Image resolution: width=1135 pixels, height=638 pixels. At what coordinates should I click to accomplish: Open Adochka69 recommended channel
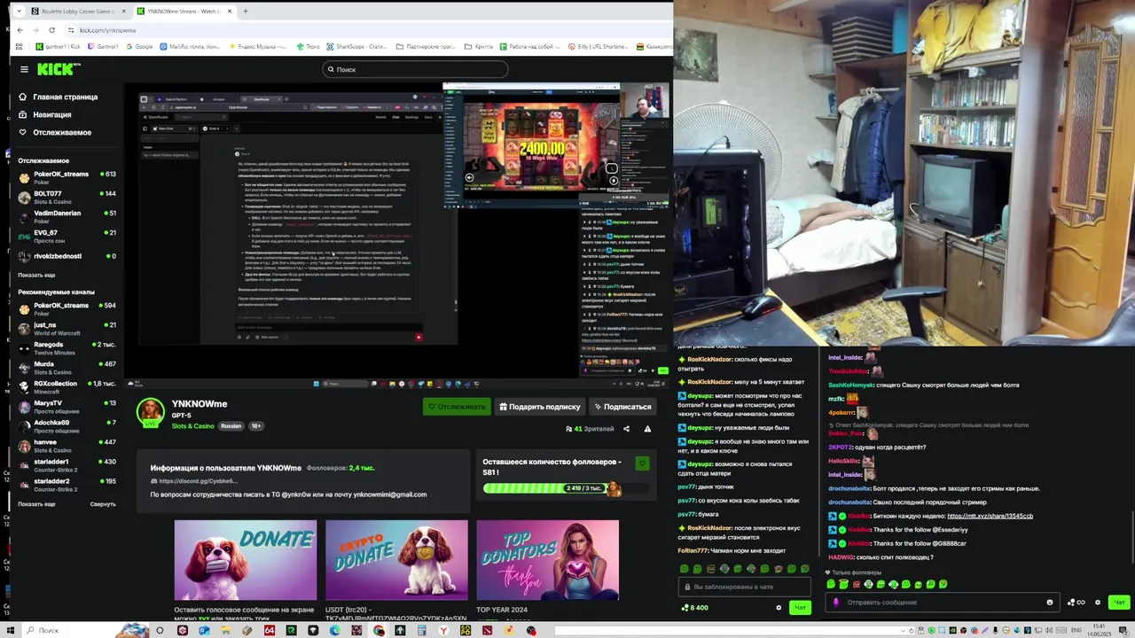click(x=67, y=425)
